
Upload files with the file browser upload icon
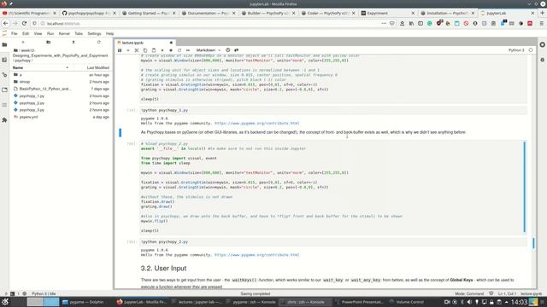74,42
